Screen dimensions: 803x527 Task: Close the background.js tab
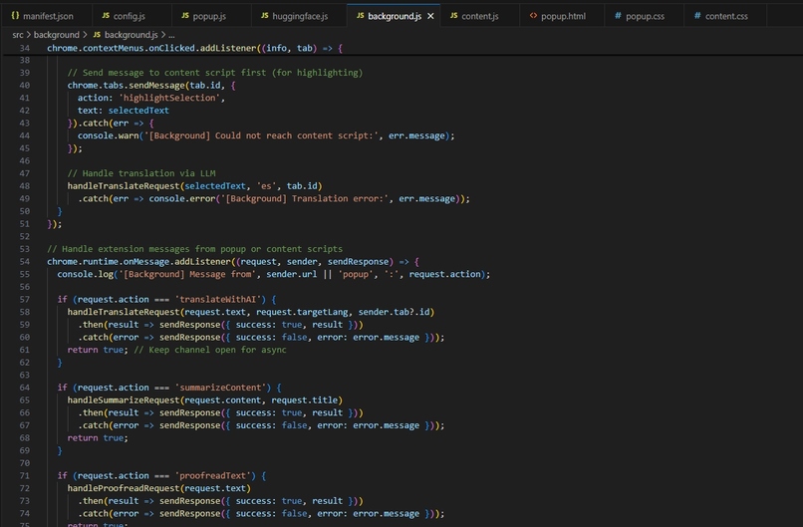430,16
